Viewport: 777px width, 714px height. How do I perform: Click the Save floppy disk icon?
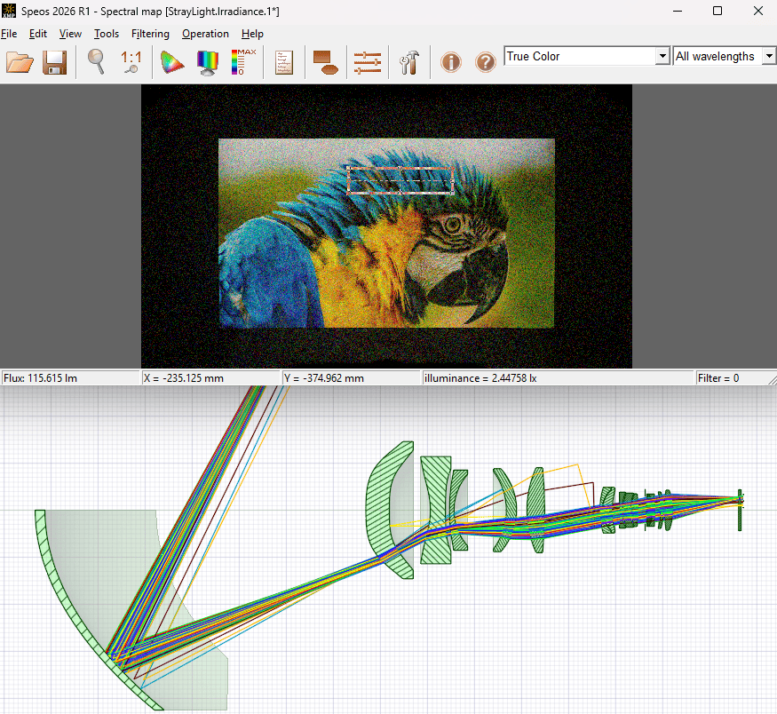pyautogui.click(x=54, y=62)
